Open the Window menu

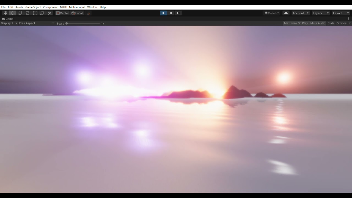tap(92, 7)
